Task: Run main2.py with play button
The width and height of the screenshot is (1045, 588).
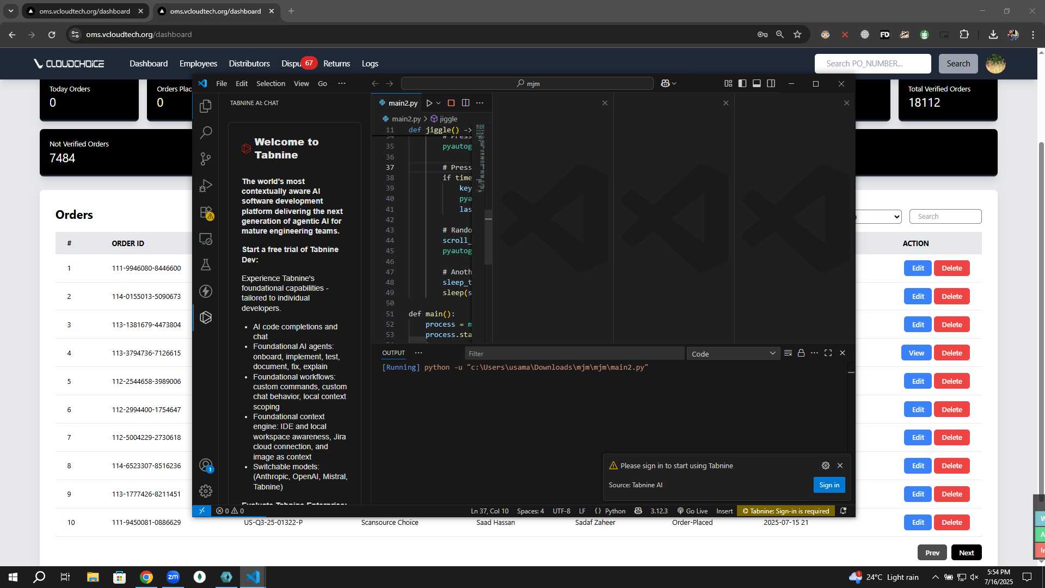Action: (429, 103)
